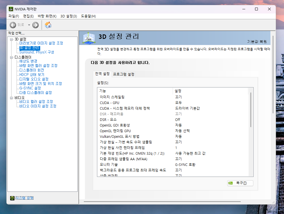Open the 편집(E) menu
This screenshot has height=214, width=284.
click(28, 16)
